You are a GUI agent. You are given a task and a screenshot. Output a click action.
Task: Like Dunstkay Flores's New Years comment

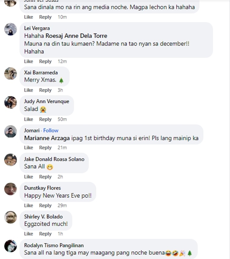29,205
